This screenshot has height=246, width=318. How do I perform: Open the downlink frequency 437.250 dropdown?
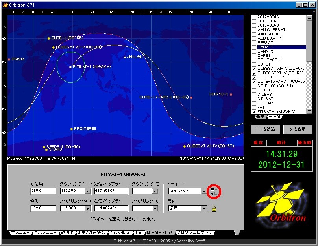(88, 191)
